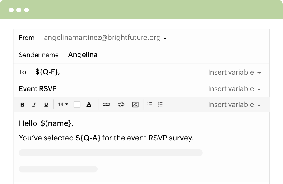Toggle bold formatting in toolbar
Viewport: 283px width, 184px height.
(22, 104)
